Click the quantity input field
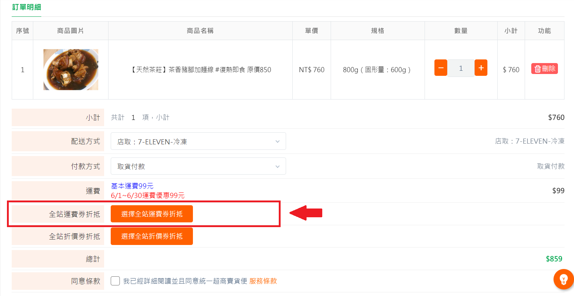Screen dimensions: 574x296 [x=461, y=68]
